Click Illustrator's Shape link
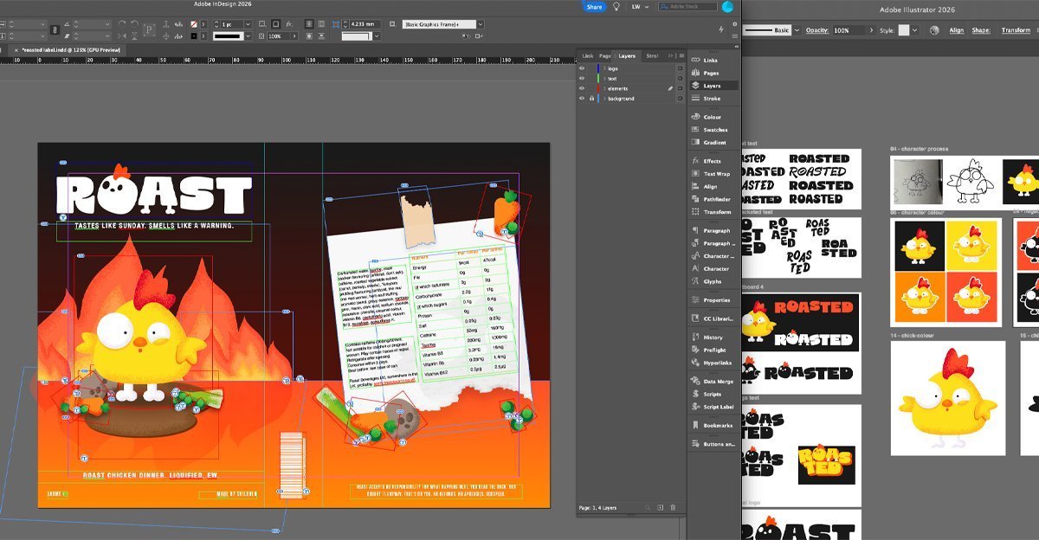This screenshot has height=540, width=1039. coord(981,30)
